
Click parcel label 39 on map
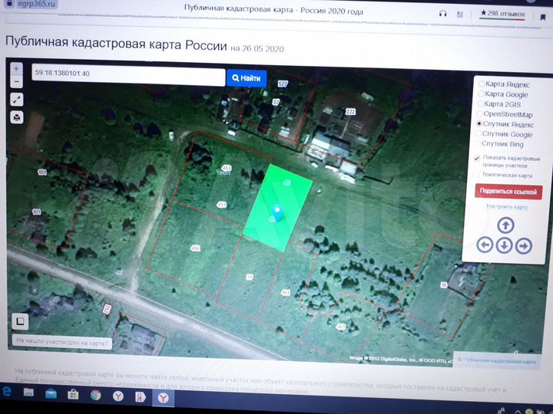point(250,277)
